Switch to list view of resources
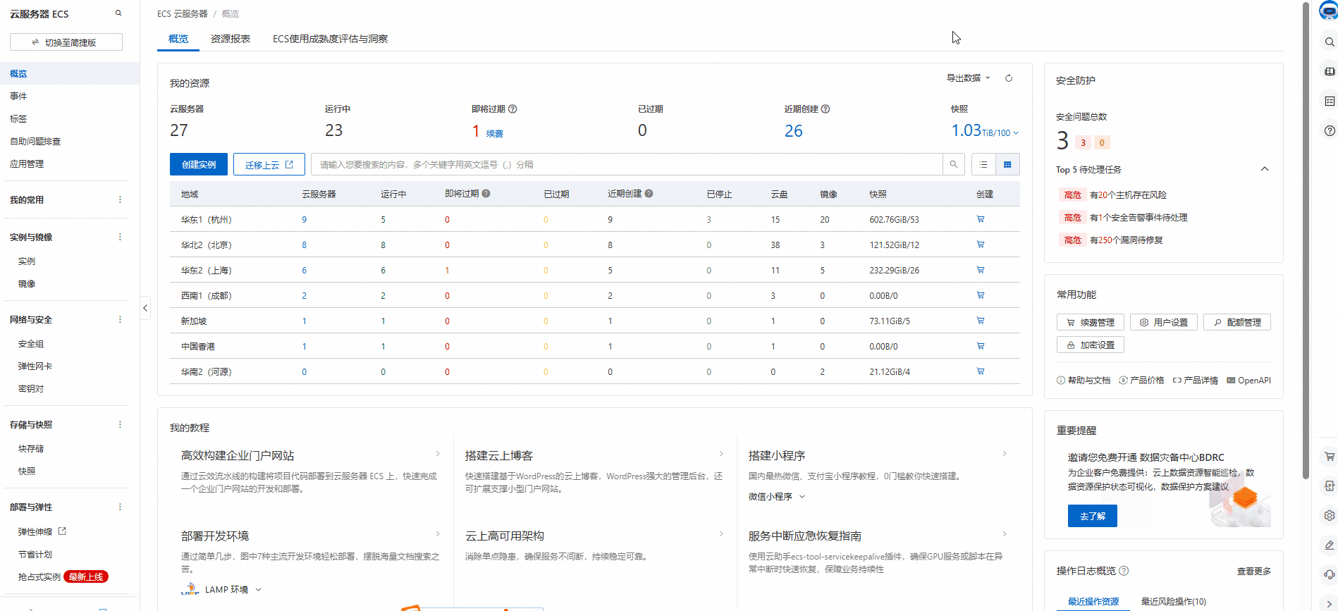Screen dimensions: 1338x611 983,164
